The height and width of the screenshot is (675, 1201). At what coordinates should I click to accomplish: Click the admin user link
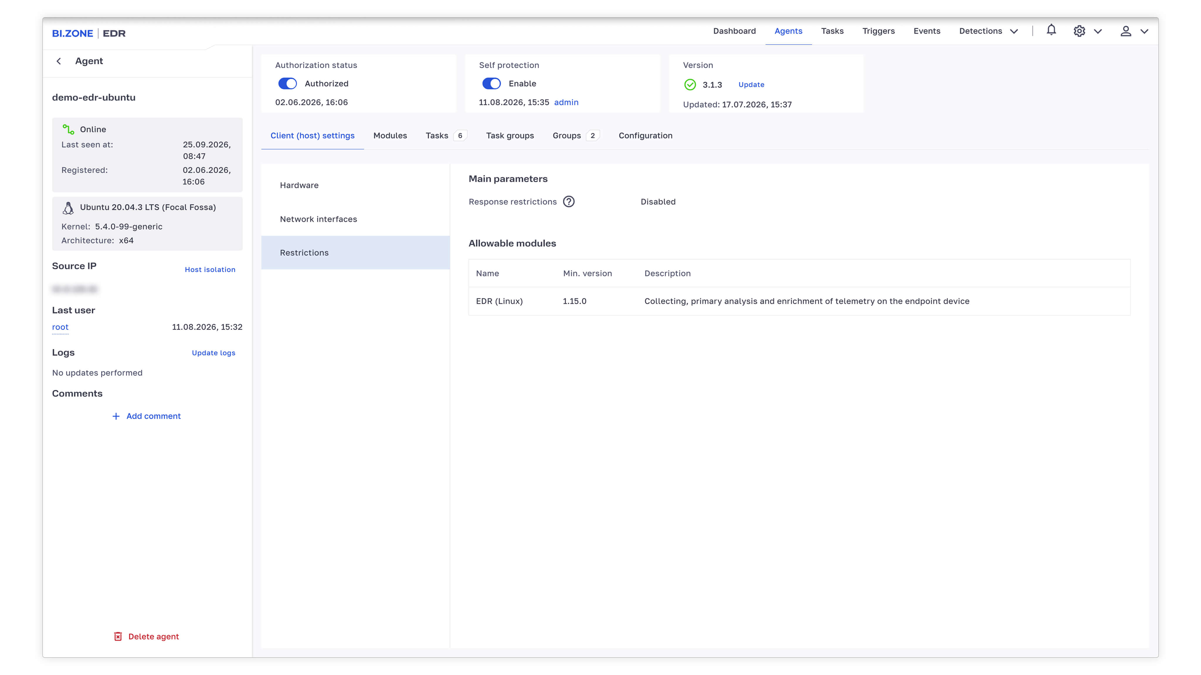[566, 103]
